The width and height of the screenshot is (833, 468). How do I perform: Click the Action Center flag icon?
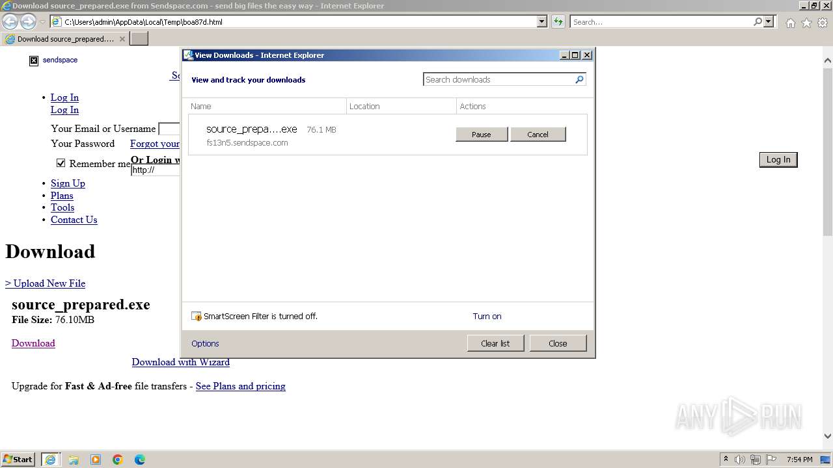771,460
